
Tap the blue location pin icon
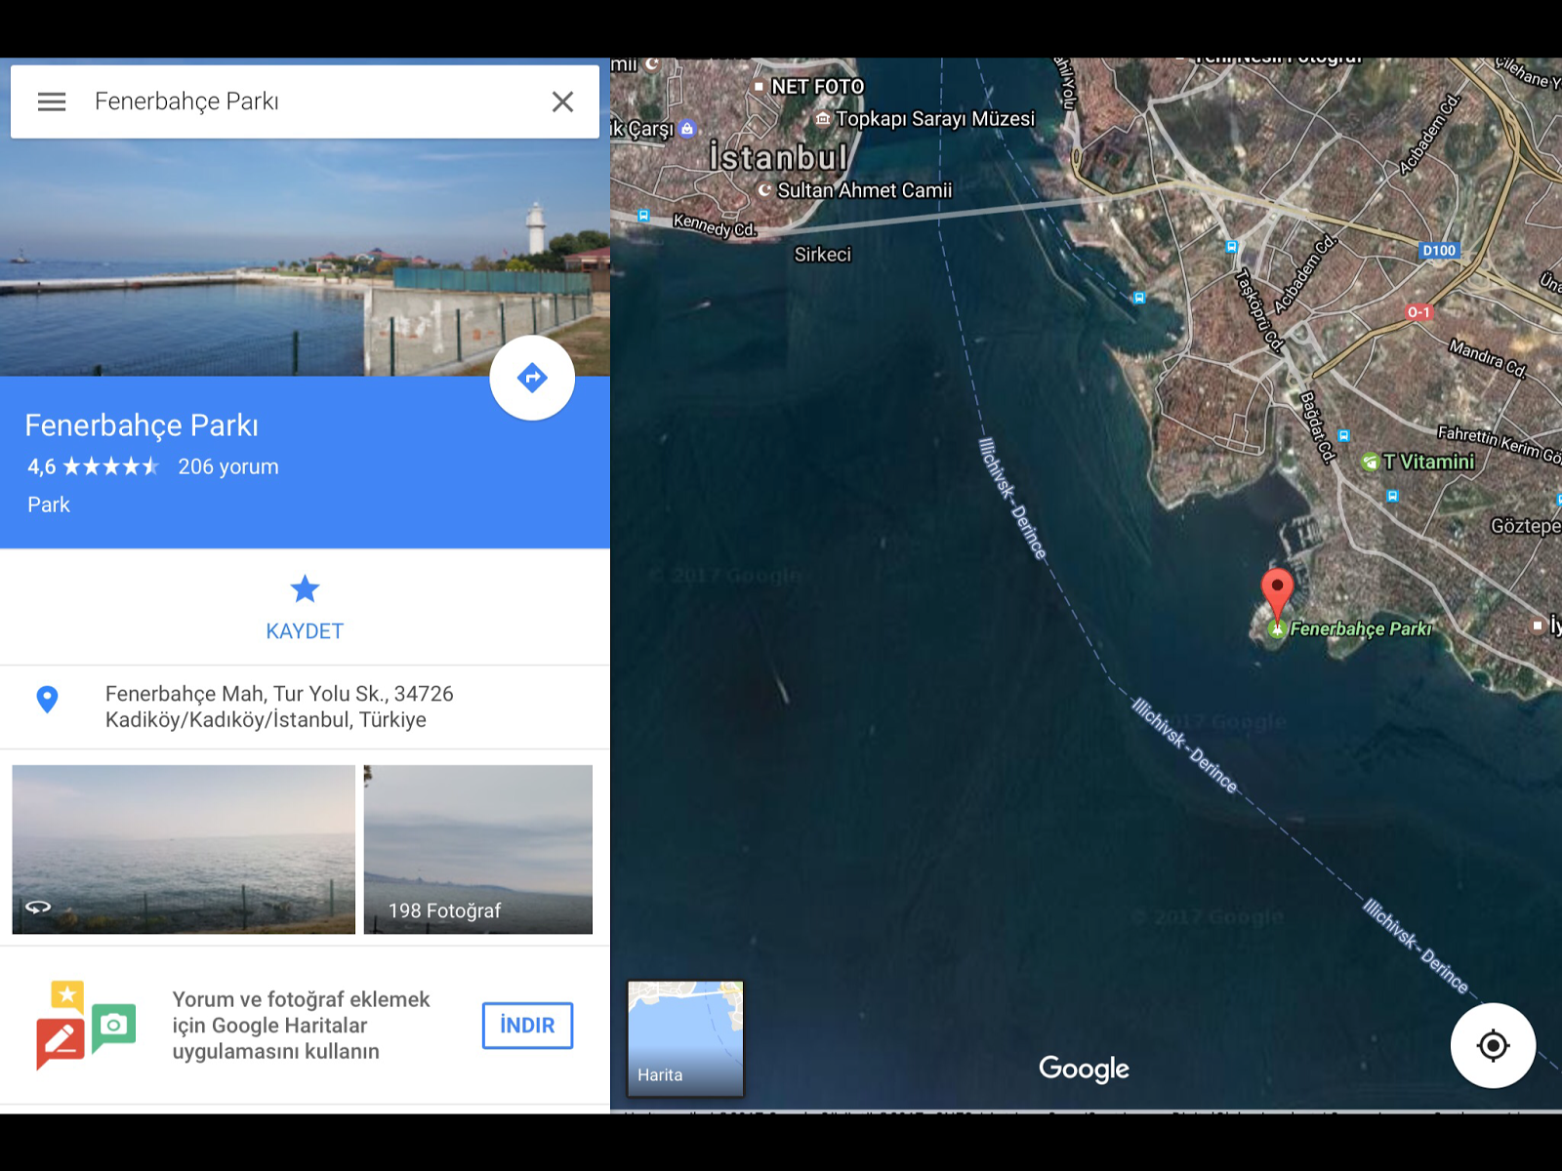[47, 699]
